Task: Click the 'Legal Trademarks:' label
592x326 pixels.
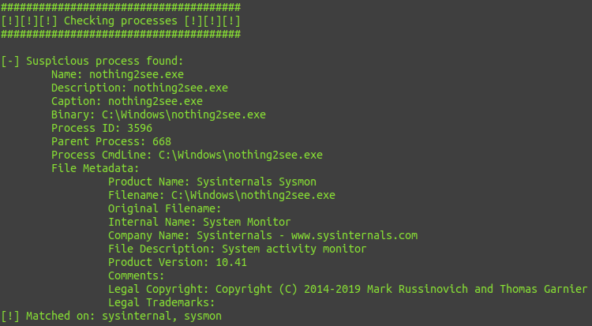Action: (162, 302)
